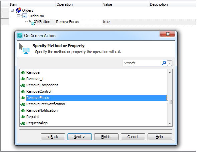The width and height of the screenshot is (197, 153).
Task: Click into the Search input field
Action: coord(142,63)
